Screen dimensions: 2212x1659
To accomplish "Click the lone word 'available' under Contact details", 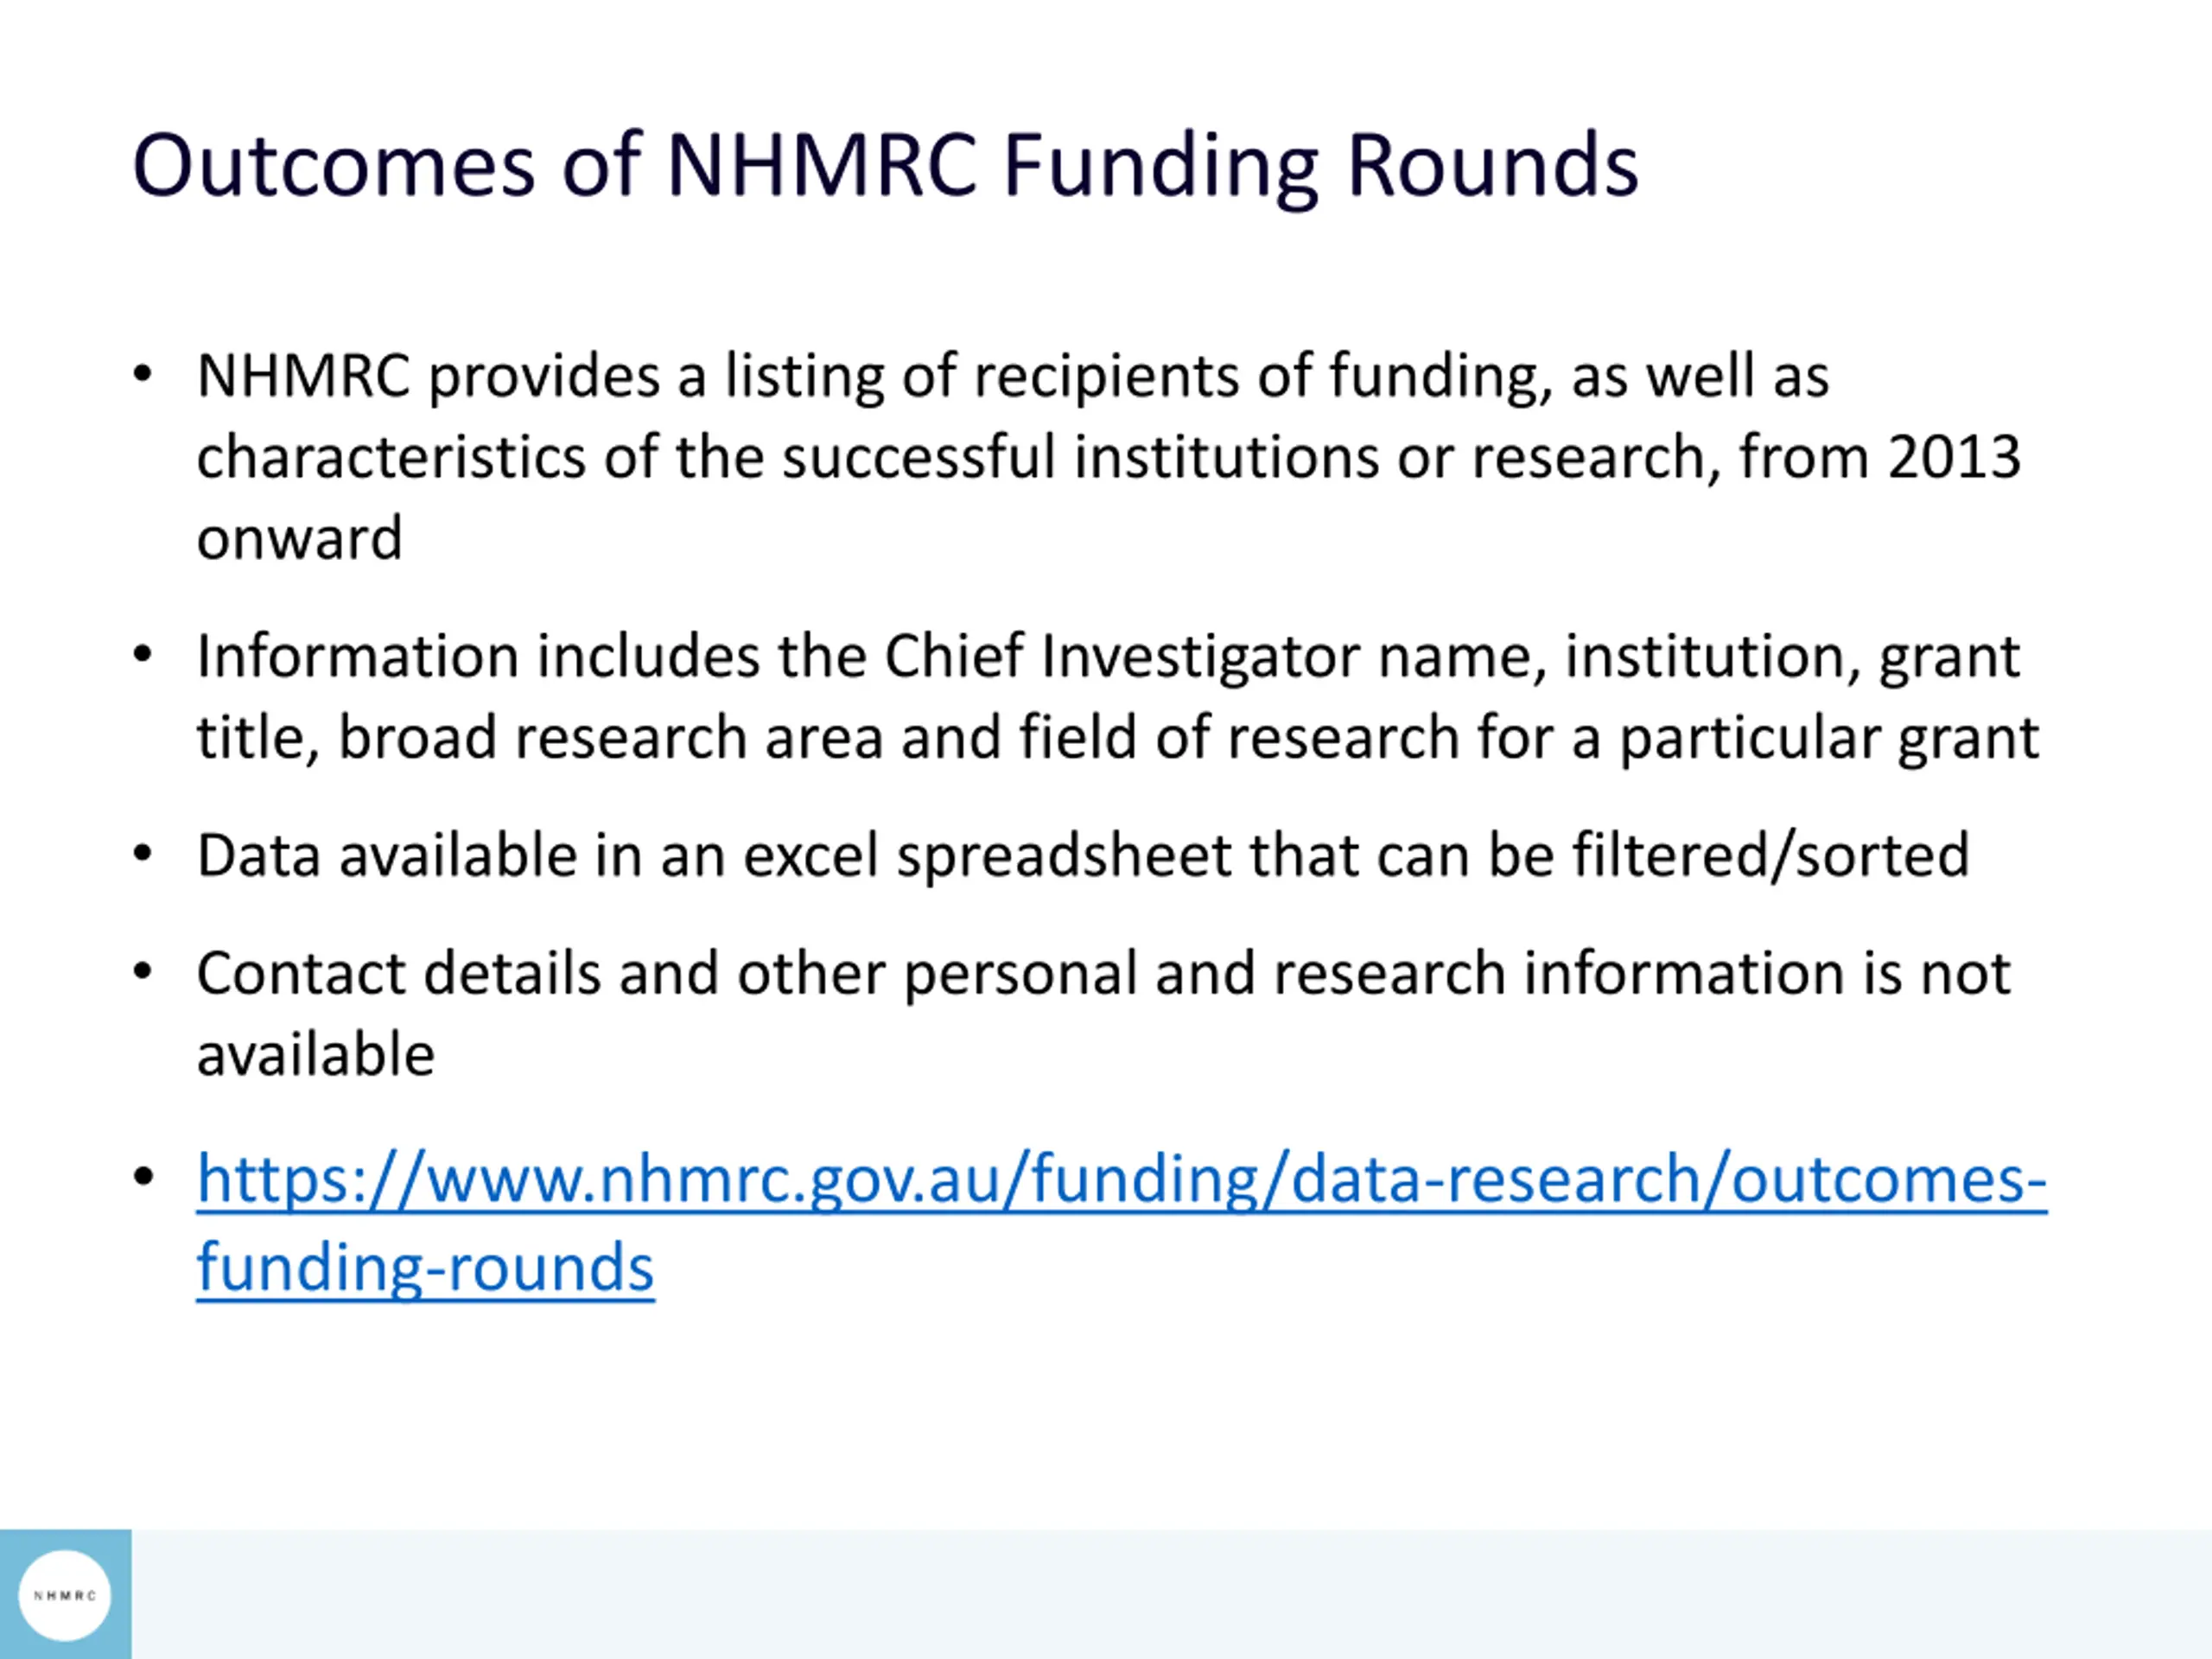I will (315, 1054).
